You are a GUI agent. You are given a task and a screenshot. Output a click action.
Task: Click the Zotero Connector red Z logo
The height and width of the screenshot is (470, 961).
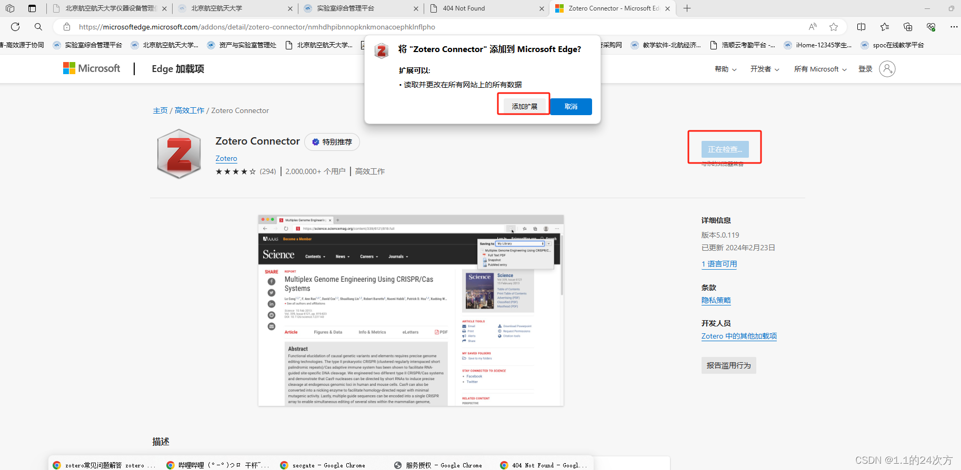tap(179, 154)
